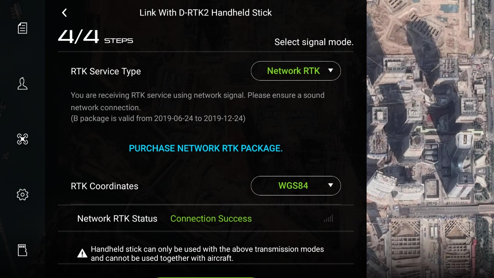
Task: Select the drone aircraft icon in sidebar
Action: [23, 139]
